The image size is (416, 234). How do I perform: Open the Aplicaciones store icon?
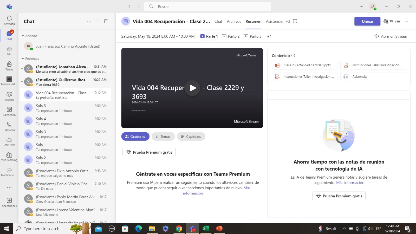click(9, 202)
